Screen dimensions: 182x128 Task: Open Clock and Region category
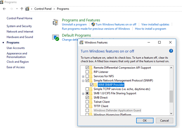tap(18, 62)
